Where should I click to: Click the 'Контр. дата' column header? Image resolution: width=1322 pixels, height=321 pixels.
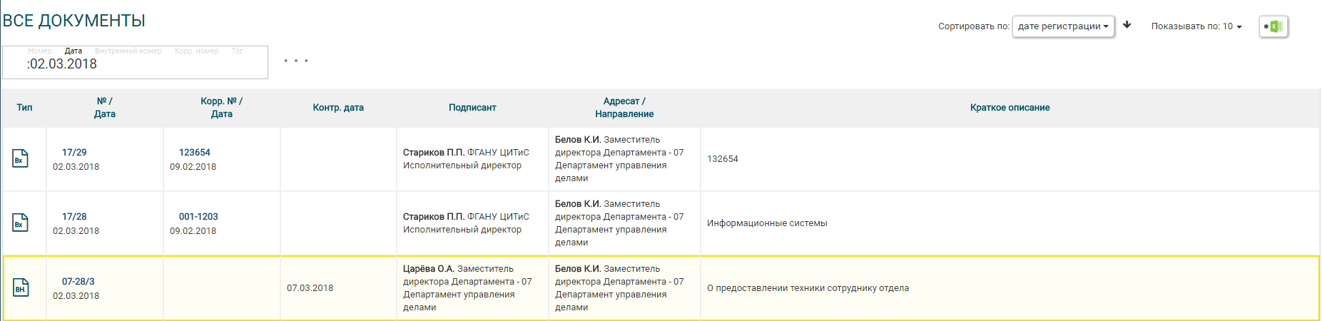coord(338,108)
